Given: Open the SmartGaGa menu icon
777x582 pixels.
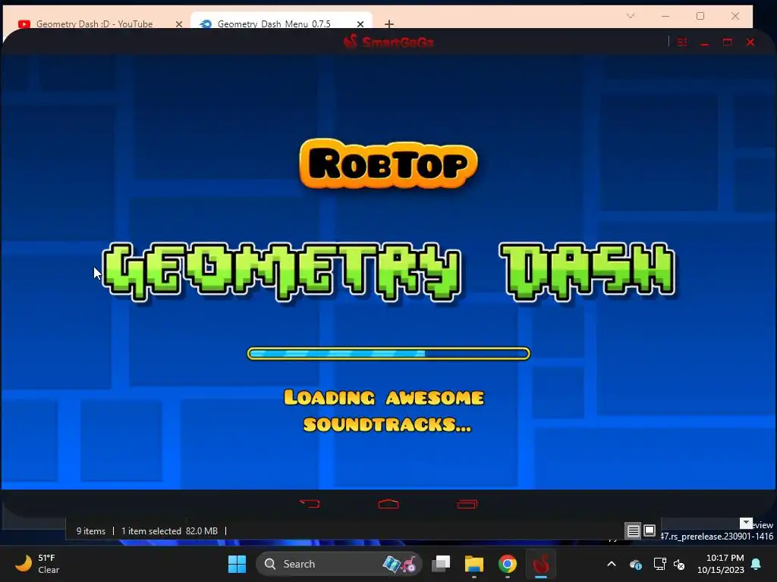Looking at the screenshot, I should pos(682,42).
